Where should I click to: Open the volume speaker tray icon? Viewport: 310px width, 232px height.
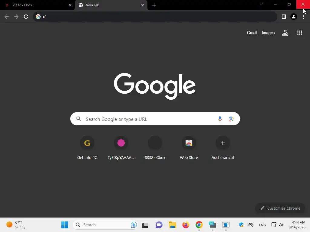281,225
